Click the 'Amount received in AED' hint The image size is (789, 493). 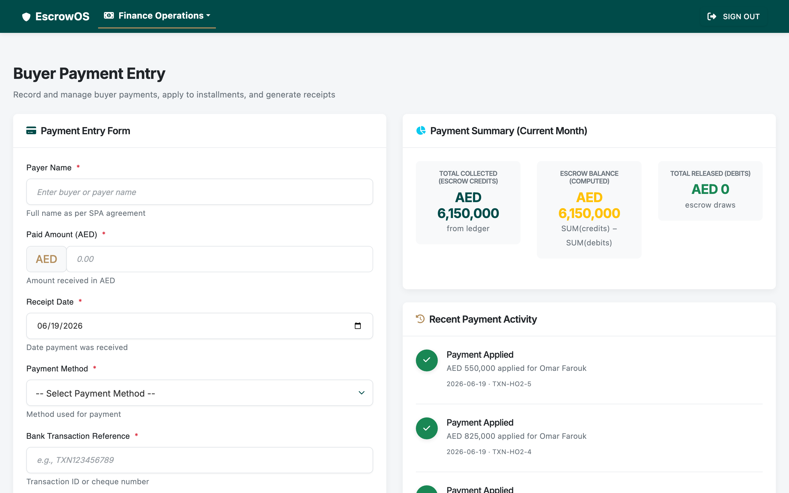[x=70, y=280]
